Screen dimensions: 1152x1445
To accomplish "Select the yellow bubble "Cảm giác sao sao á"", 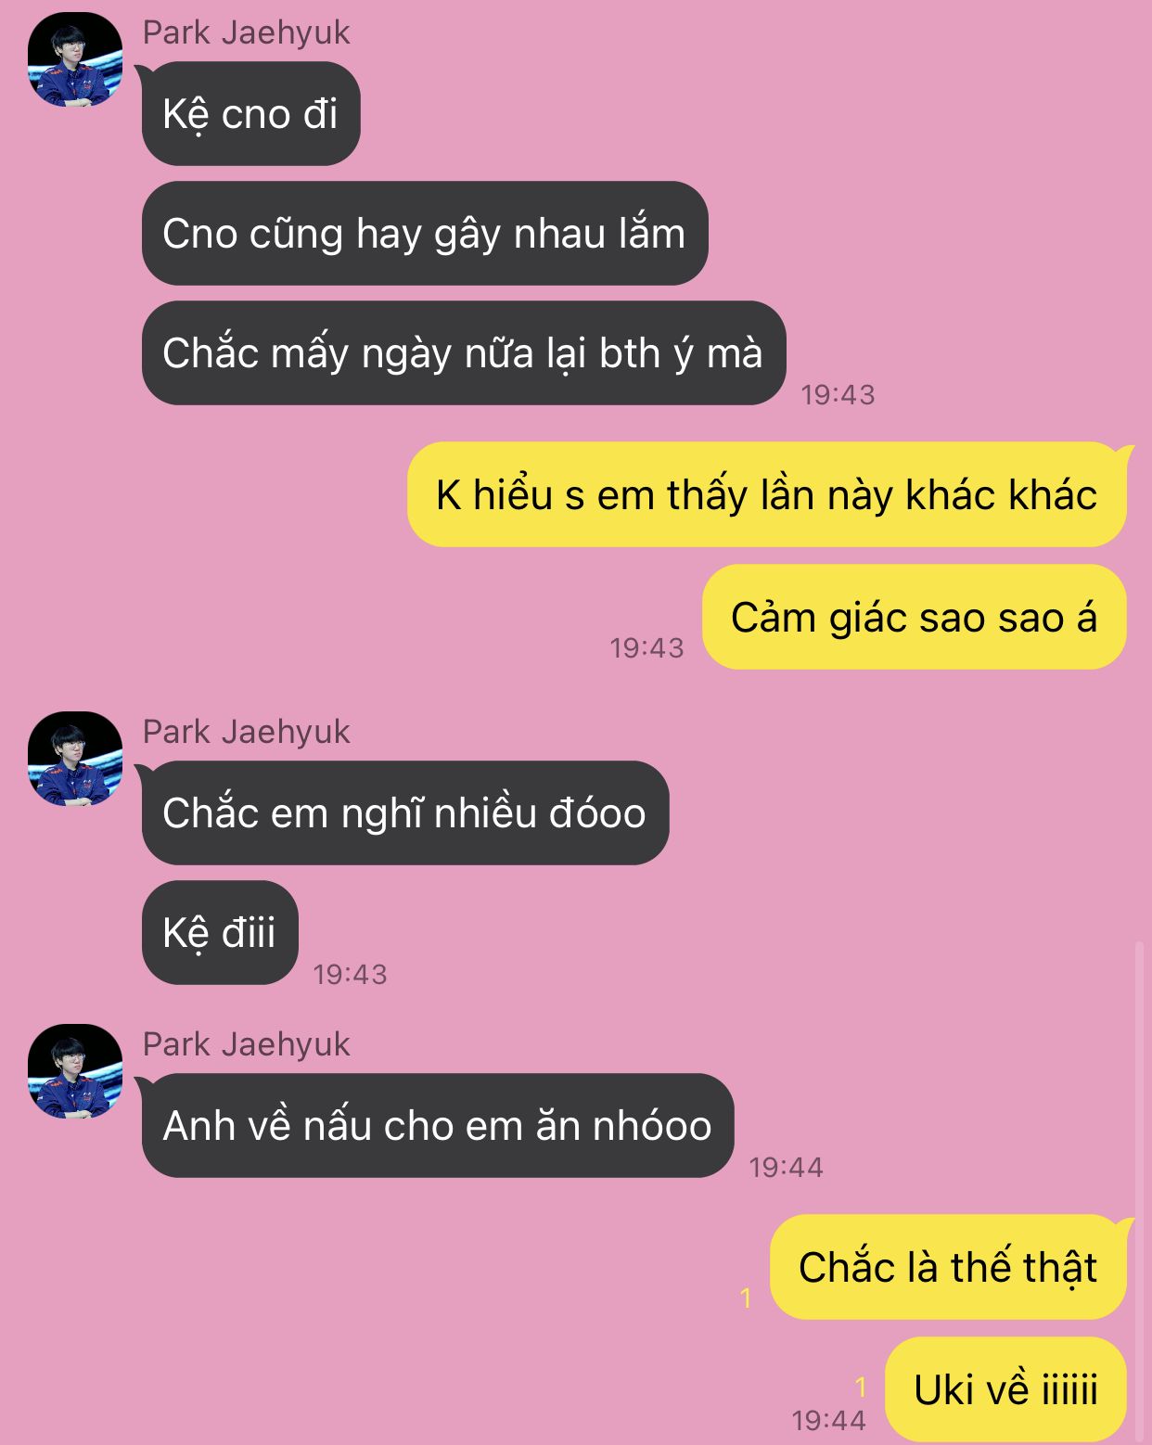I will [915, 617].
